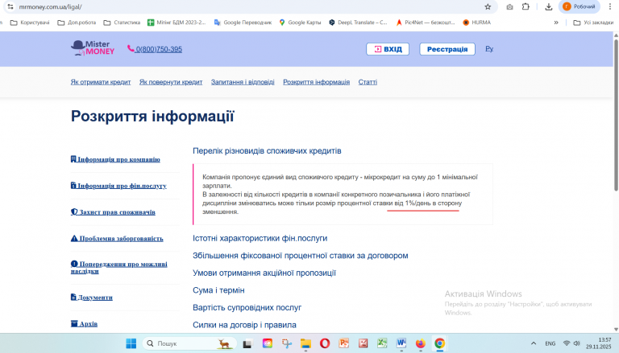Select Інформація про компанію sidebar tab
Viewport: 619px width, 353px height.
(x=115, y=159)
